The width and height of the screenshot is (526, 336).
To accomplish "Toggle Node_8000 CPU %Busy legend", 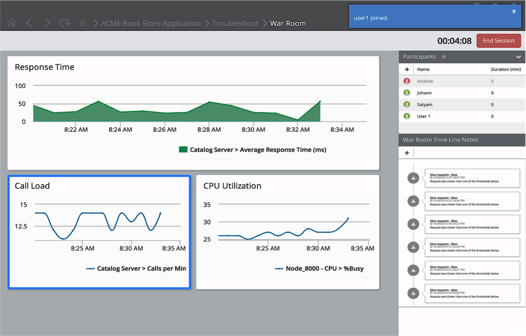I will pyautogui.click(x=319, y=268).
